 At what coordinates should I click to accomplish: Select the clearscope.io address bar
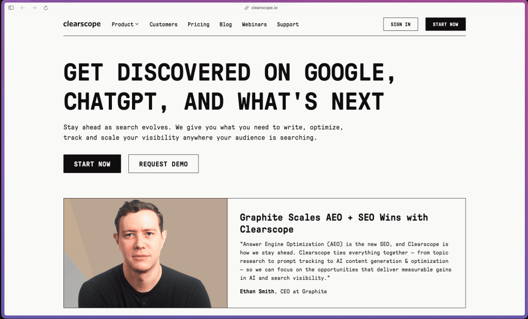pos(261,8)
